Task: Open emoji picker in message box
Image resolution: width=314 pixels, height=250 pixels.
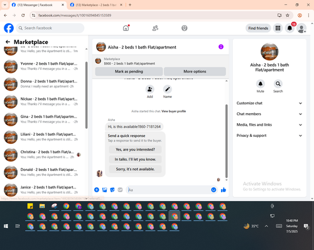Action: [214, 190]
